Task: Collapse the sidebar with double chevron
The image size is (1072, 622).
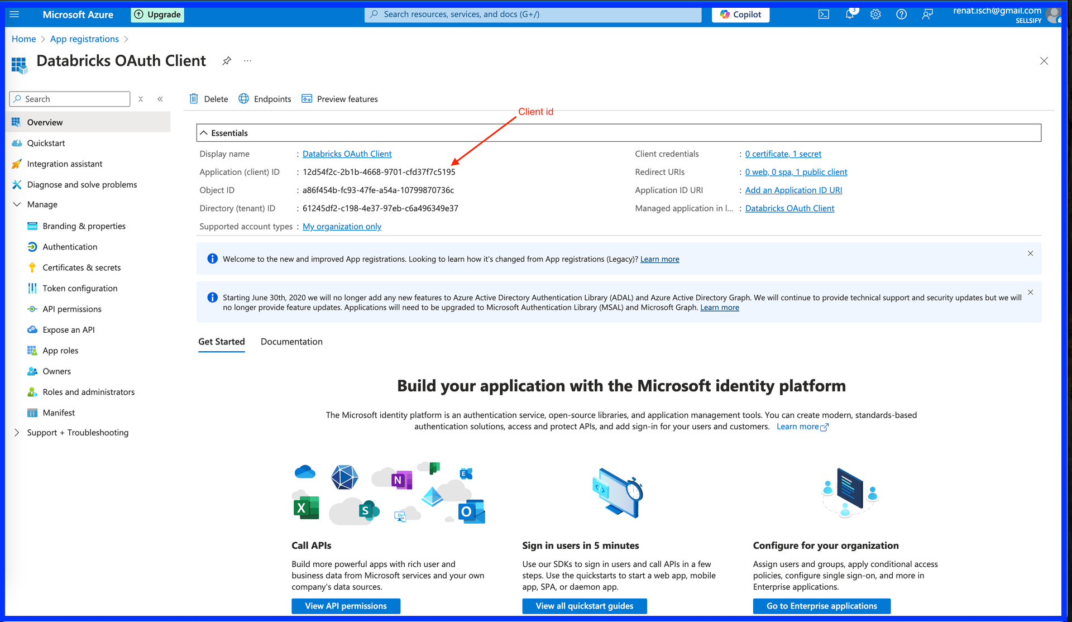Action: click(160, 99)
